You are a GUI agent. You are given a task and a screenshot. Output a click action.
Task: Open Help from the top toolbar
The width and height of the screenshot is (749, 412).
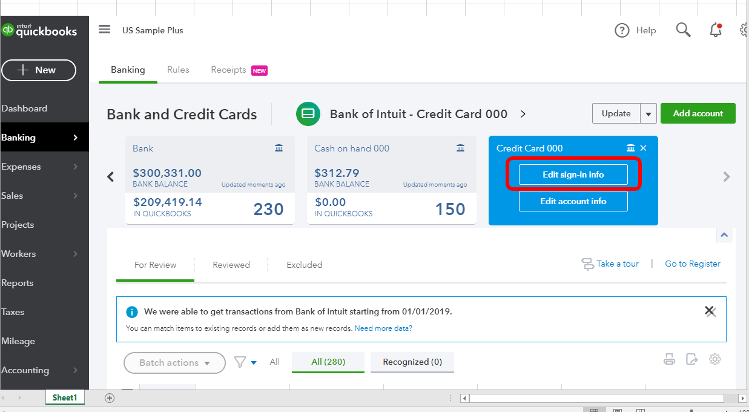pyautogui.click(x=636, y=30)
